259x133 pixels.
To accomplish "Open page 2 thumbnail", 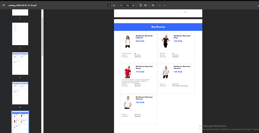I will pos(20,34).
